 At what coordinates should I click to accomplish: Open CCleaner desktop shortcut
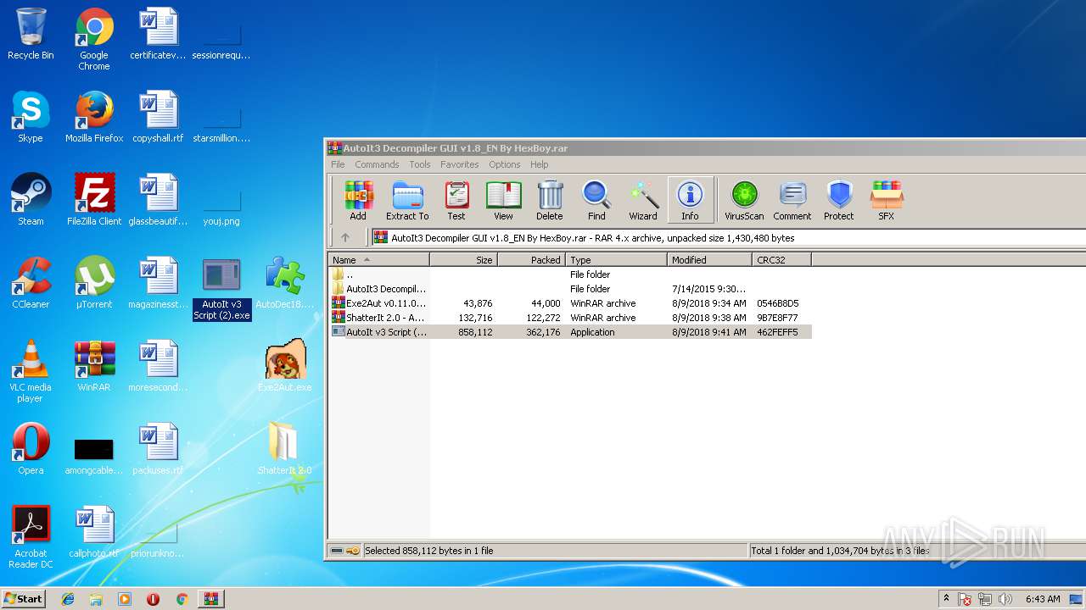(31, 282)
